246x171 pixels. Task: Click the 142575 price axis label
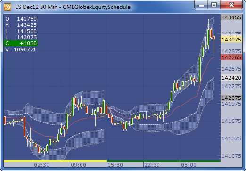(231, 69)
